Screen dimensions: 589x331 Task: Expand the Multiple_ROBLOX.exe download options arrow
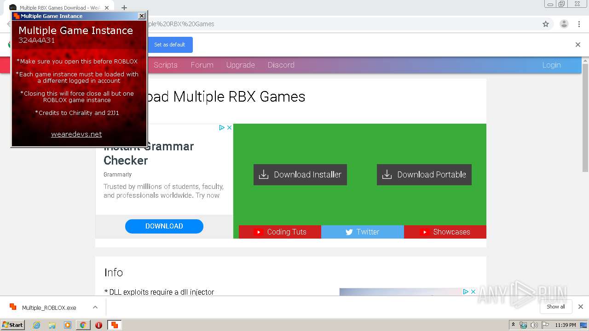95,307
